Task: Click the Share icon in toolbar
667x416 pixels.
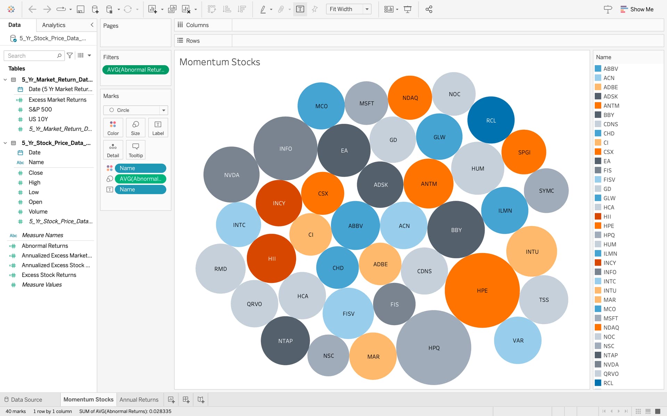Action: (x=429, y=9)
